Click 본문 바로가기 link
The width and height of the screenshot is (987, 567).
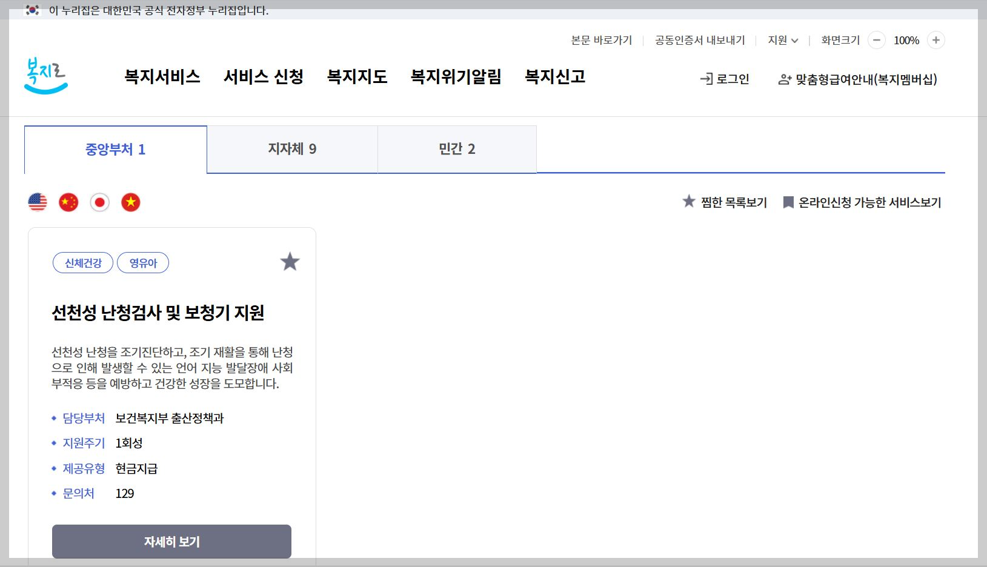pos(602,40)
